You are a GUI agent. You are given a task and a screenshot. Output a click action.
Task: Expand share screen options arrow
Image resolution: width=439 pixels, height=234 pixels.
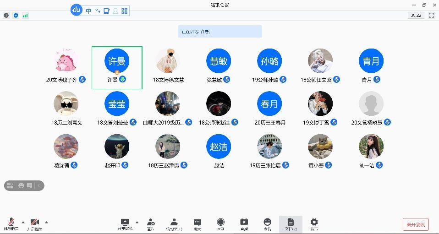137,222
